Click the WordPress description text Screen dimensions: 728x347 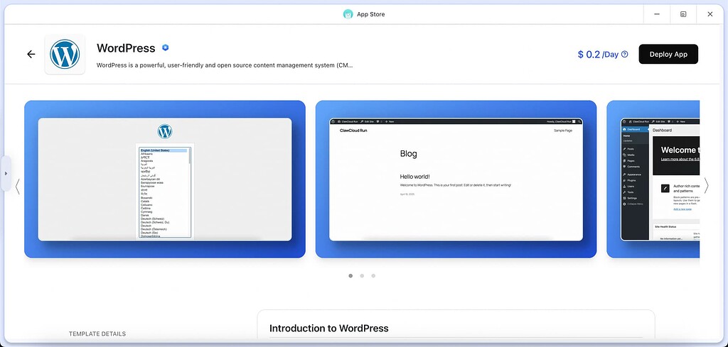tap(225, 65)
